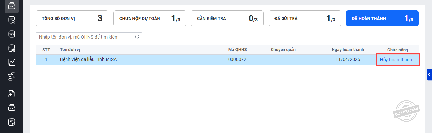
Task: Click the stacked documents icon in sidebar
Action: (12, 77)
